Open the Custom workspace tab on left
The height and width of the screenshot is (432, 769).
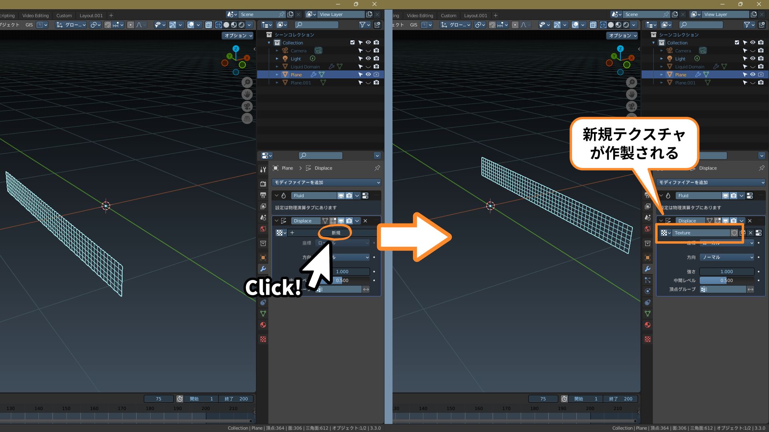tap(64, 16)
